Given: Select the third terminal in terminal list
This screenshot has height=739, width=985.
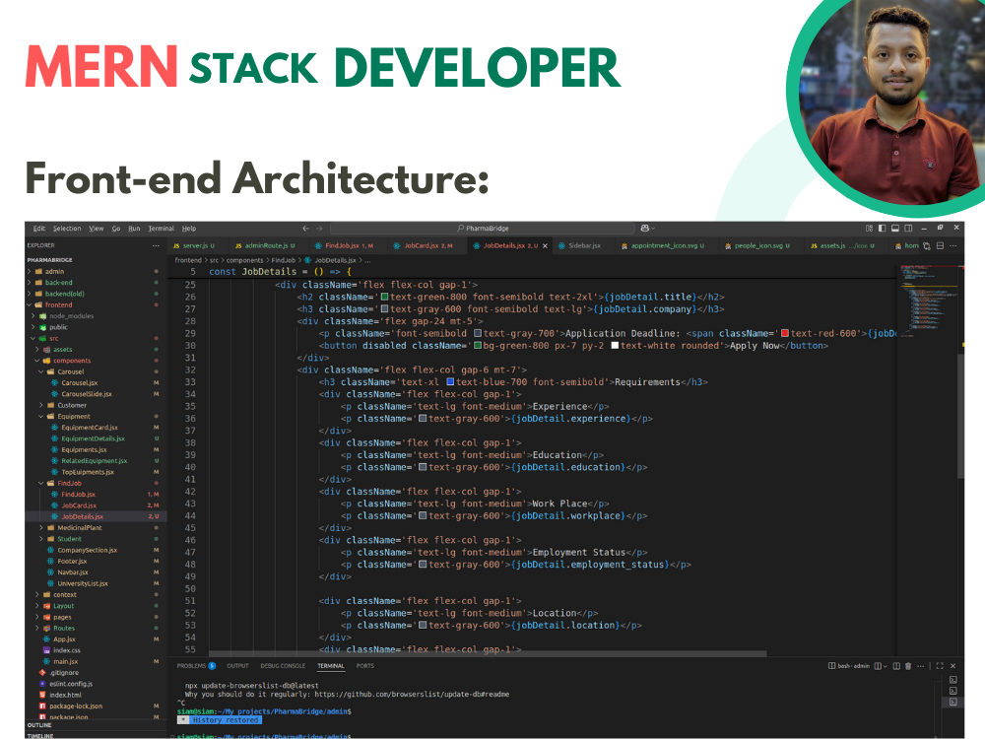Looking at the screenshot, I should (x=952, y=702).
